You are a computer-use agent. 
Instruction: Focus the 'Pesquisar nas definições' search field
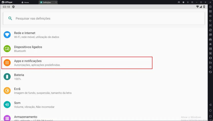click(x=104, y=18)
